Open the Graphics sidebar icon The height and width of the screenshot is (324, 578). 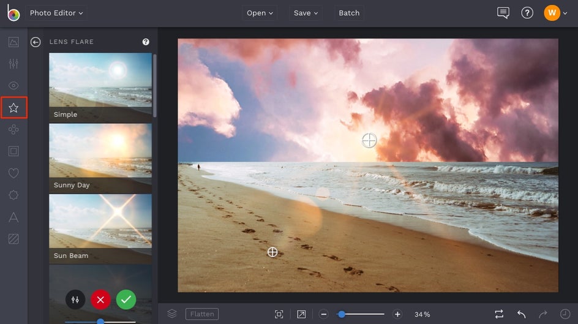pos(13,195)
